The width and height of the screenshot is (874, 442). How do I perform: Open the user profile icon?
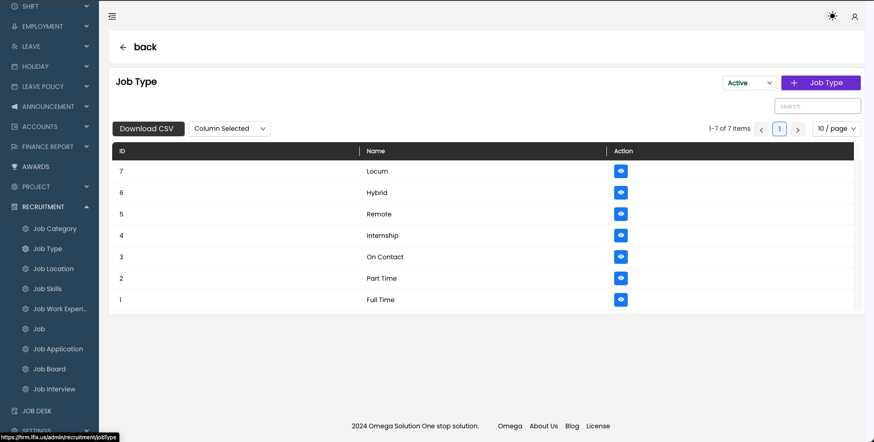[x=854, y=16]
